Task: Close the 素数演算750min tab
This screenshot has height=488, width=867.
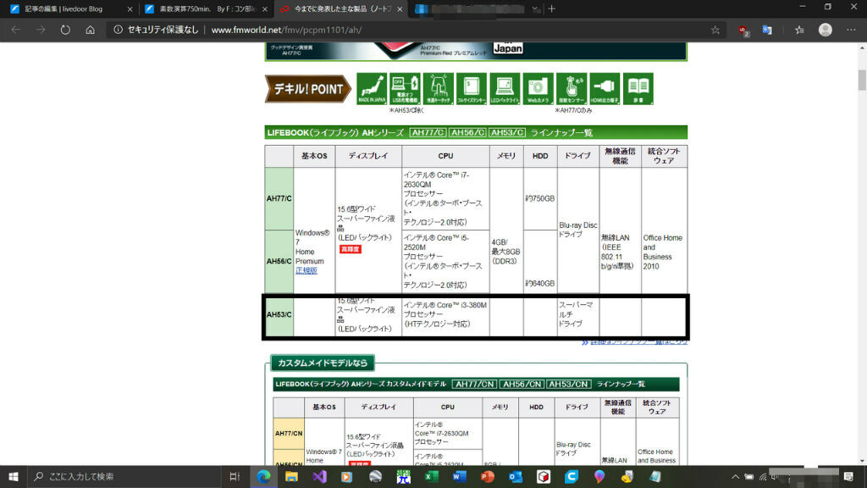Action: [x=265, y=8]
